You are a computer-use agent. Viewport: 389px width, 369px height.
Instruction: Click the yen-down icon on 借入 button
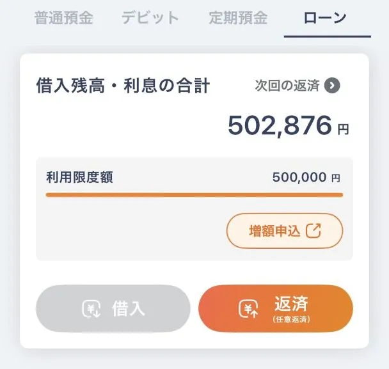[92, 310]
